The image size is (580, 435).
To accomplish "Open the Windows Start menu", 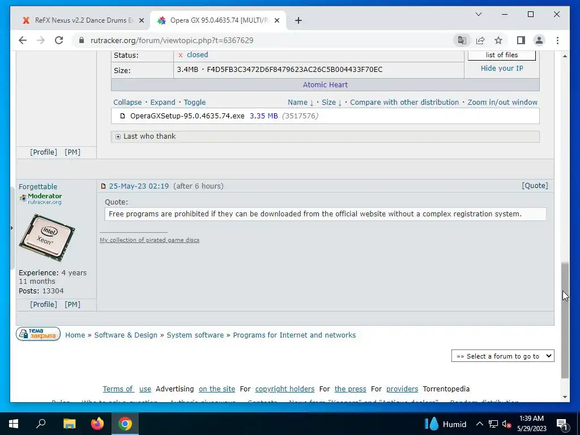I will (x=14, y=424).
